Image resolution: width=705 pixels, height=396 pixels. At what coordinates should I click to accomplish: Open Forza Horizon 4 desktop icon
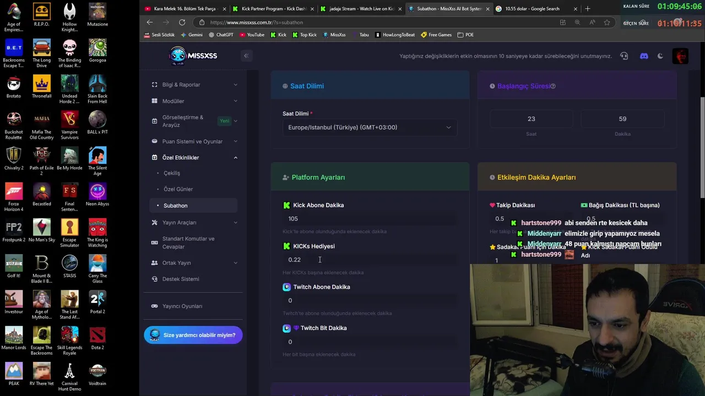coord(14,197)
